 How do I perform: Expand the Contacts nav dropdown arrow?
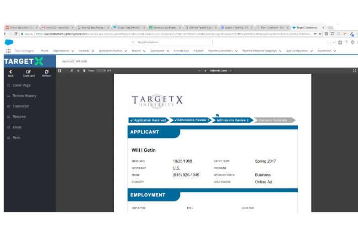point(93,51)
